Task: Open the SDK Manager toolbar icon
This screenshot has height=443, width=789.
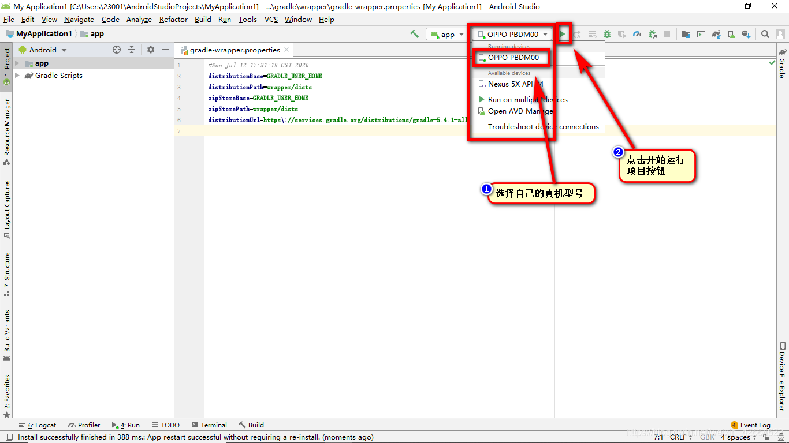Action: [746, 34]
